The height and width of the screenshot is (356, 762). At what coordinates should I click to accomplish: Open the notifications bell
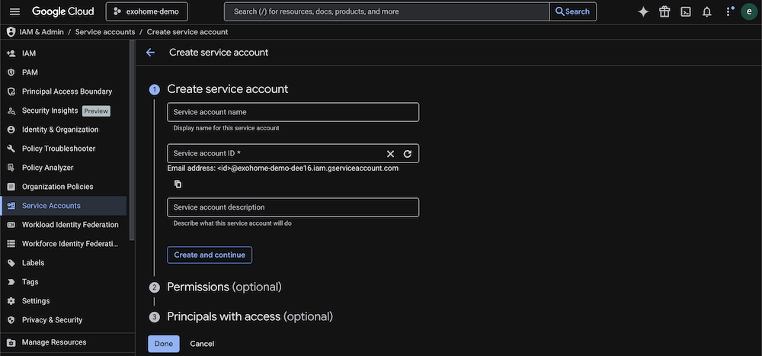(x=707, y=11)
